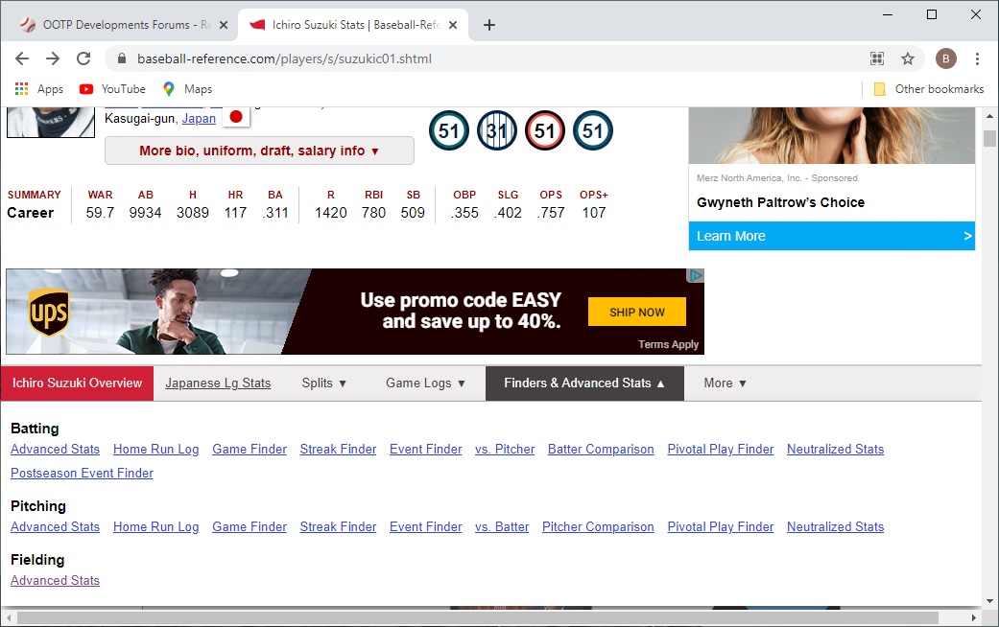
Task: Open Batting Neutralized Stats
Action: [x=835, y=450]
